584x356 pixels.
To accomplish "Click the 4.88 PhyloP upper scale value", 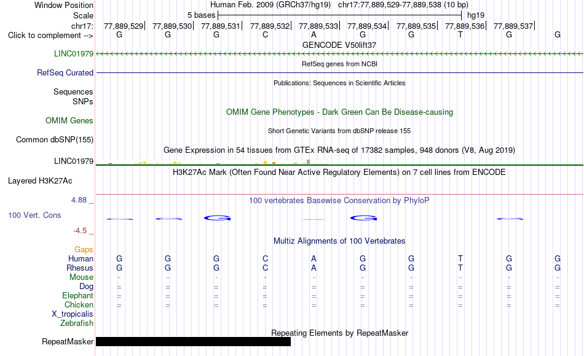I will pyautogui.click(x=79, y=200).
